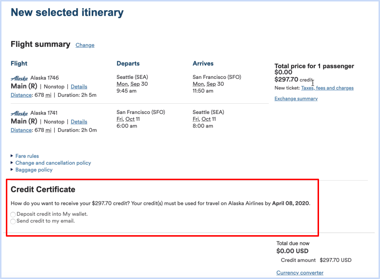Screen dimensions: 380x279
Task: Expand Change and cancellation policy section
Action: 53,163
